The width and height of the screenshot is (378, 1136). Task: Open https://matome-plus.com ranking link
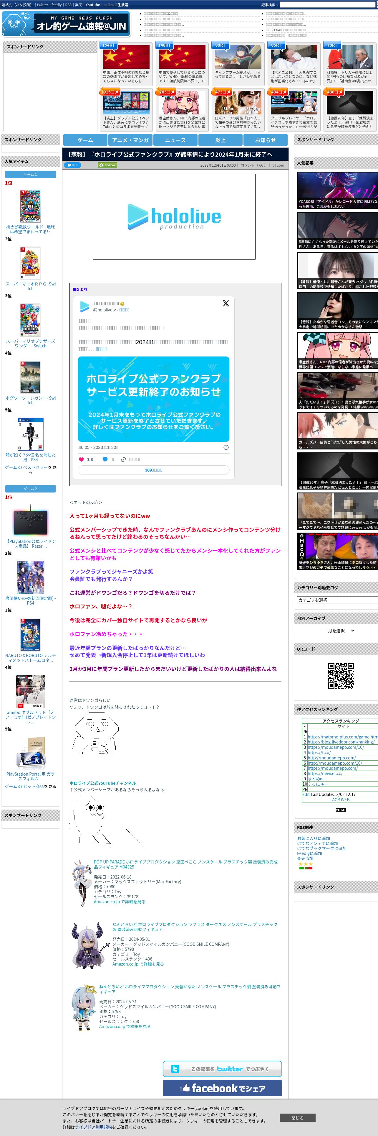point(343,736)
